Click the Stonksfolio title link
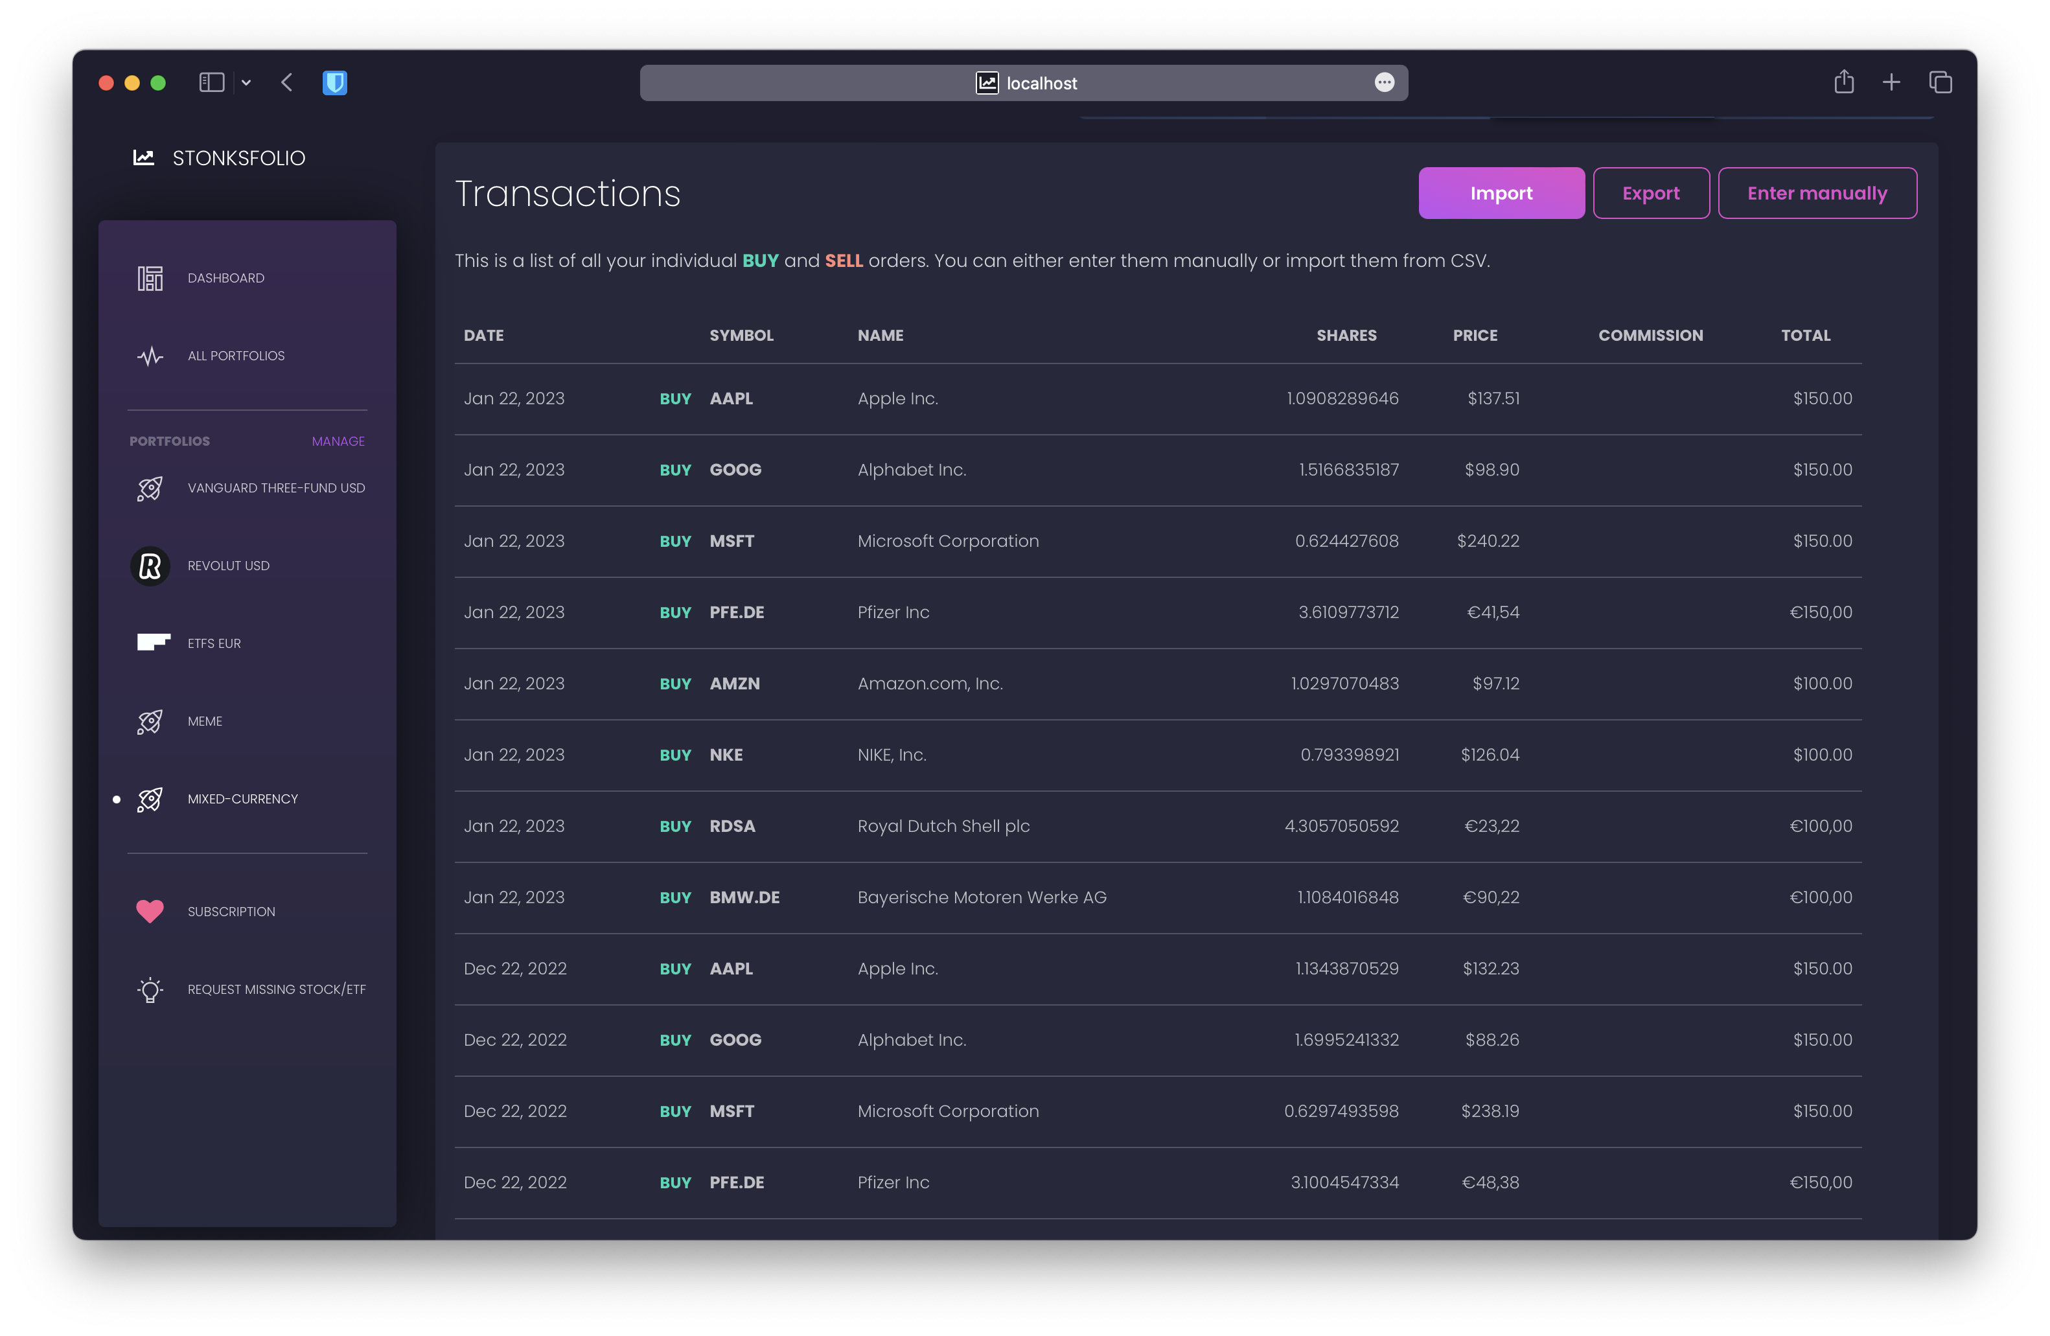Viewport: 2050px width, 1336px height. pyautogui.click(x=238, y=157)
